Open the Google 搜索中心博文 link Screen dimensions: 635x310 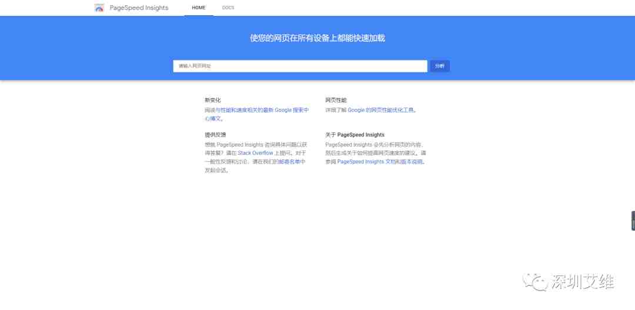pos(292,110)
